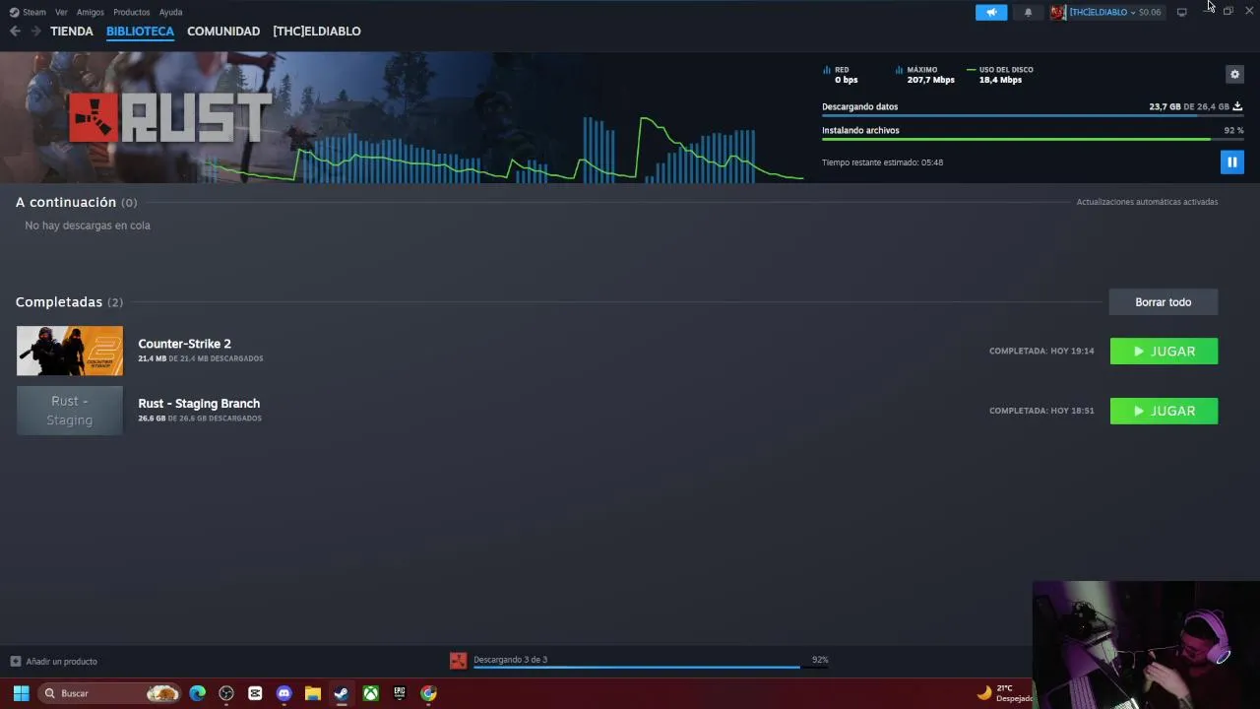Click the COMPLETADA: HOY 18:51 text
The image size is (1260, 709).
pyautogui.click(x=1041, y=411)
